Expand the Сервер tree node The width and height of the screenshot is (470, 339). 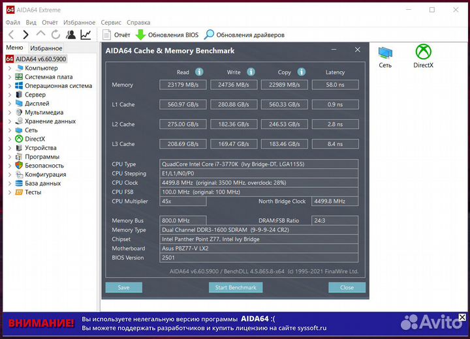[x=10, y=95]
